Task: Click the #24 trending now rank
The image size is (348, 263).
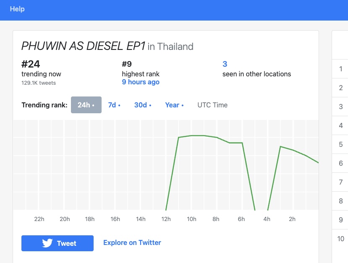Action: tap(31, 64)
